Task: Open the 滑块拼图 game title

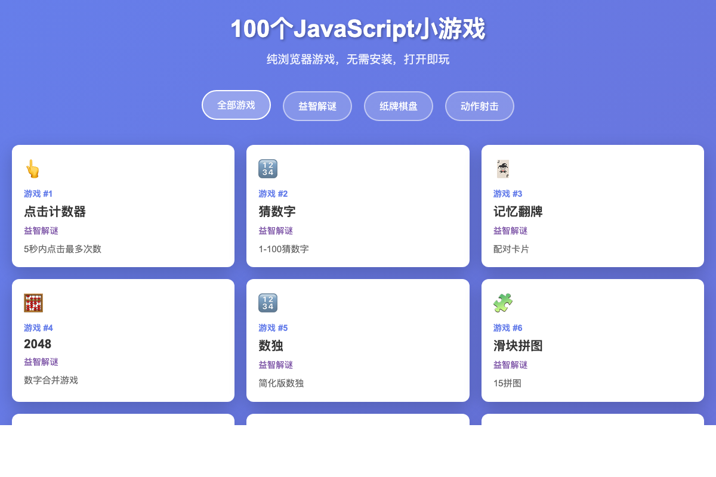Action: click(x=518, y=346)
